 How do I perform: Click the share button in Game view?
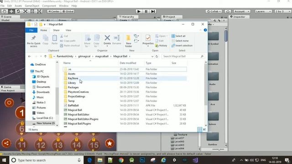coord(6,143)
